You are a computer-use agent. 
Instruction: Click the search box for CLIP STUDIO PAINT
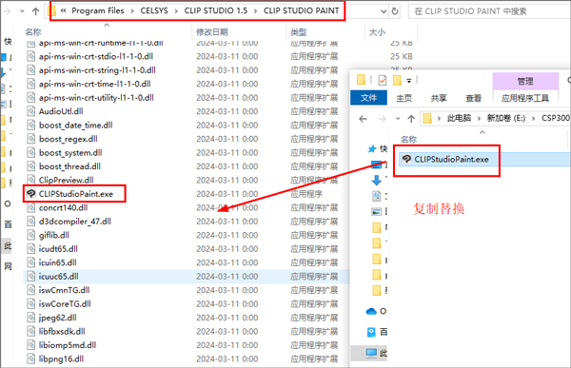tap(489, 11)
